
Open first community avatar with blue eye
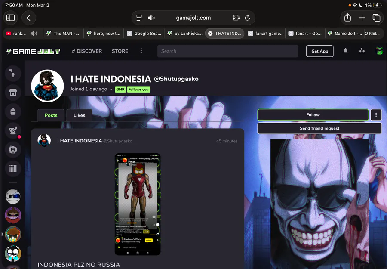pyautogui.click(x=13, y=196)
